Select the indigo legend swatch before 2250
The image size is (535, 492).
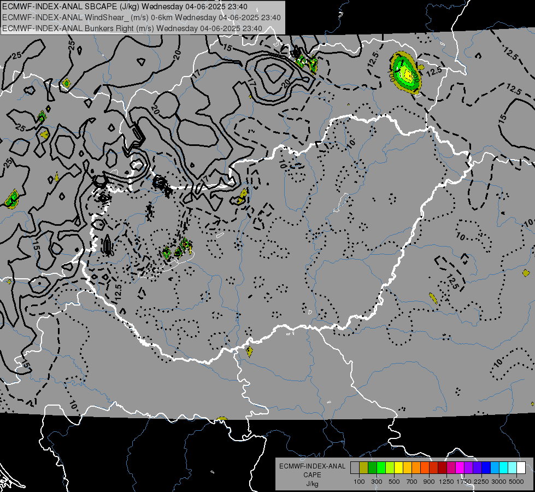(x=477, y=468)
